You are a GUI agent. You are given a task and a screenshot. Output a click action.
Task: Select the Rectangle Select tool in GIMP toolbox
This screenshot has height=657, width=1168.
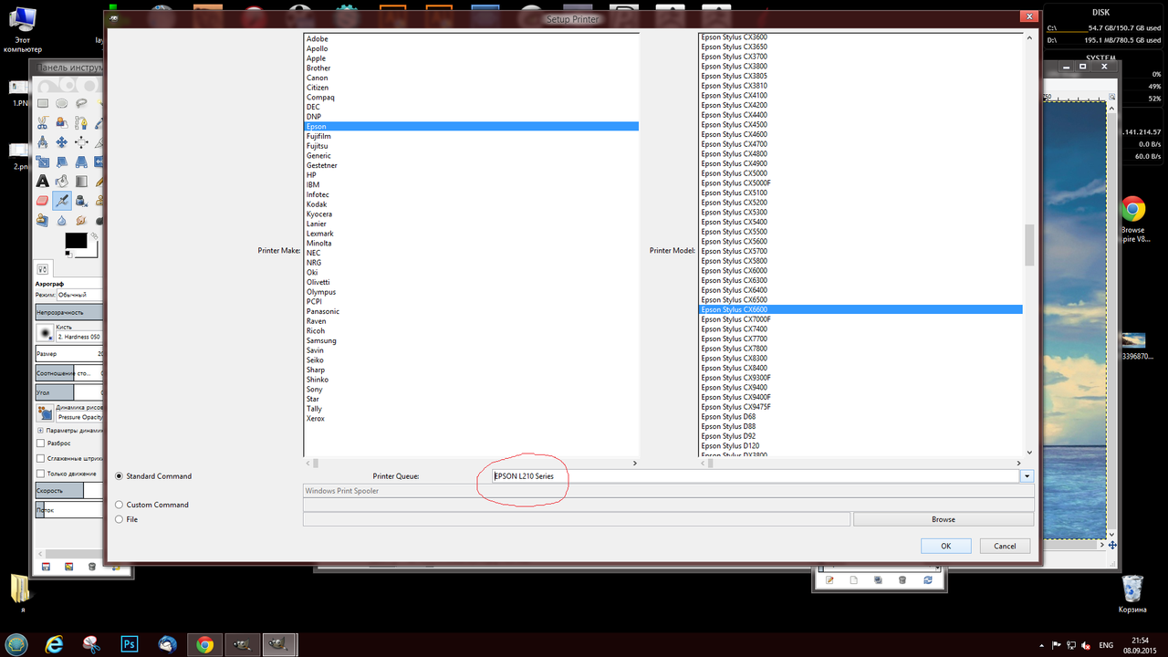42,103
